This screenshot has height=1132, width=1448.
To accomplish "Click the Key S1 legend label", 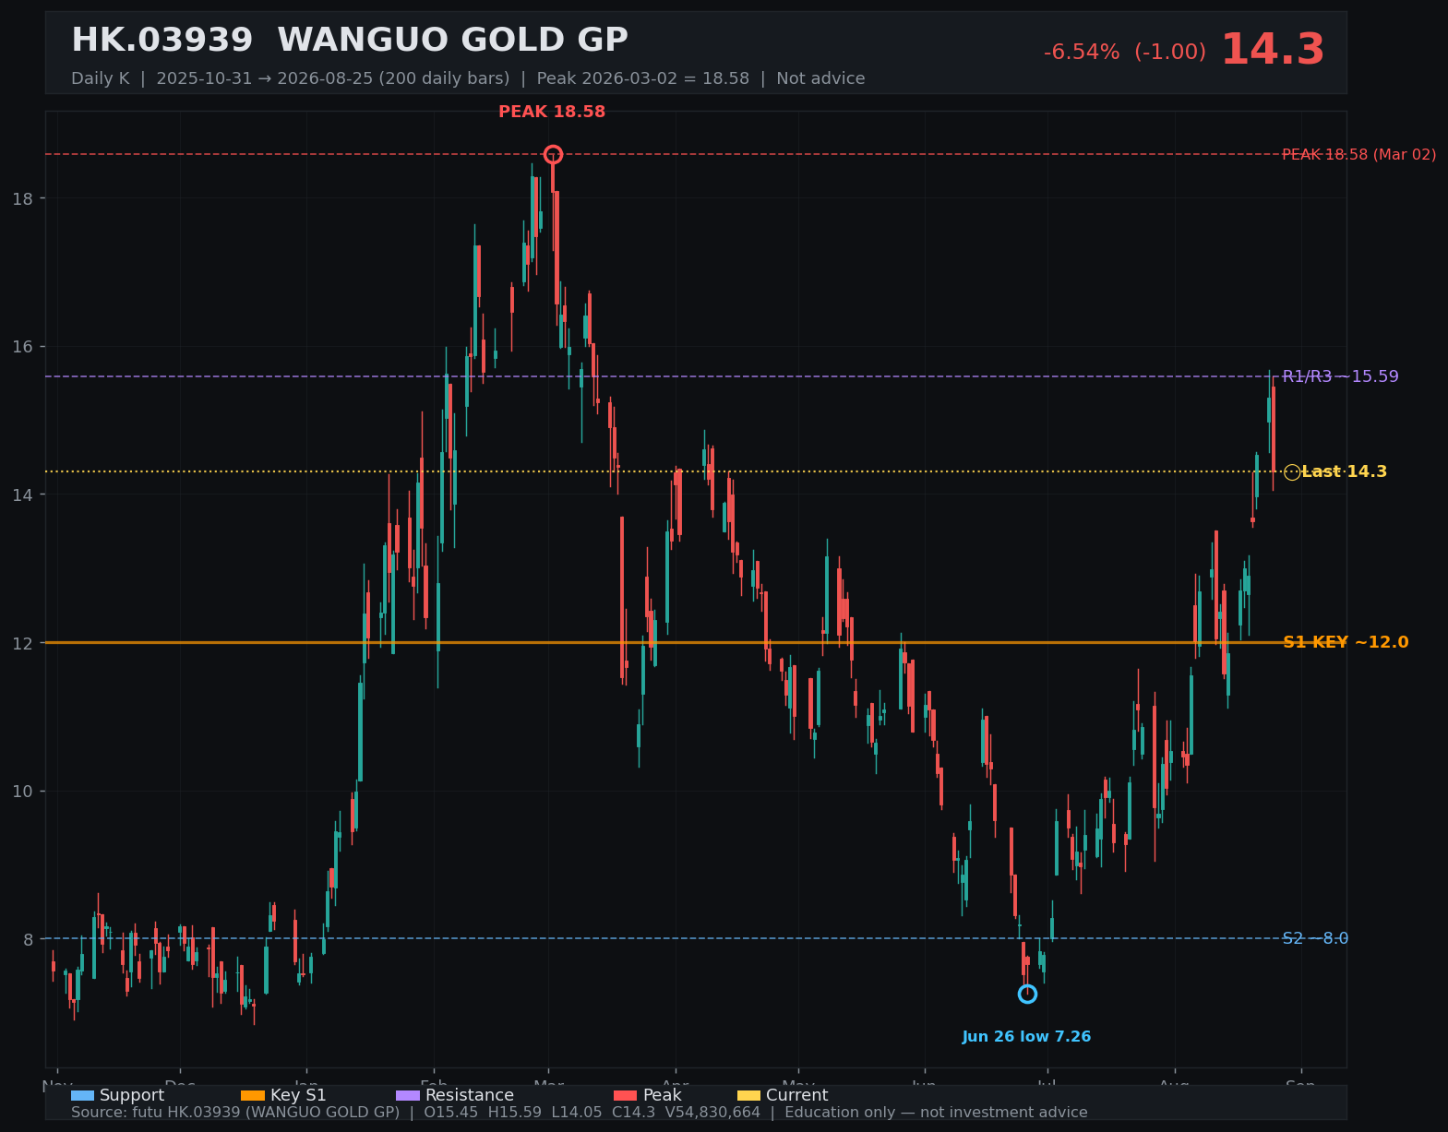I will 298,1095.
